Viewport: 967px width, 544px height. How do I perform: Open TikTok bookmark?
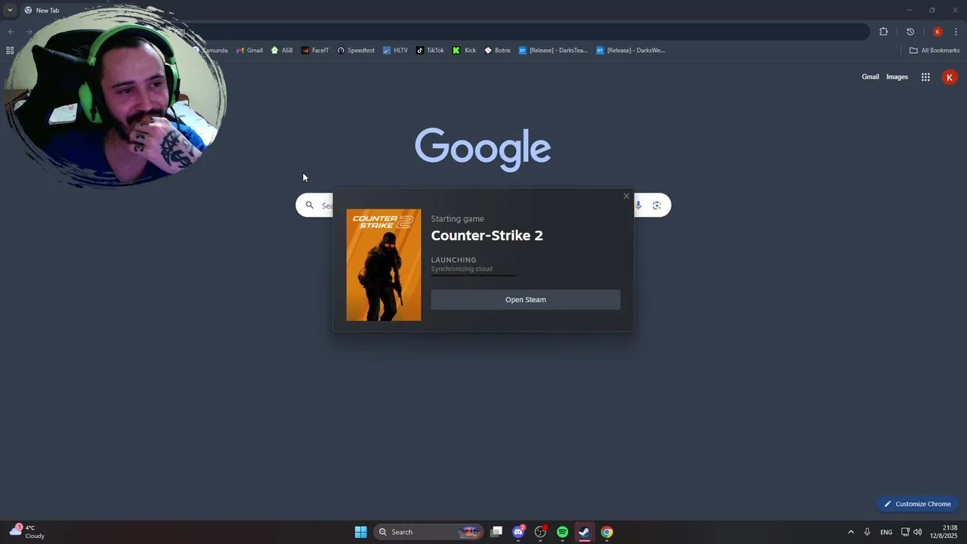[x=431, y=51]
